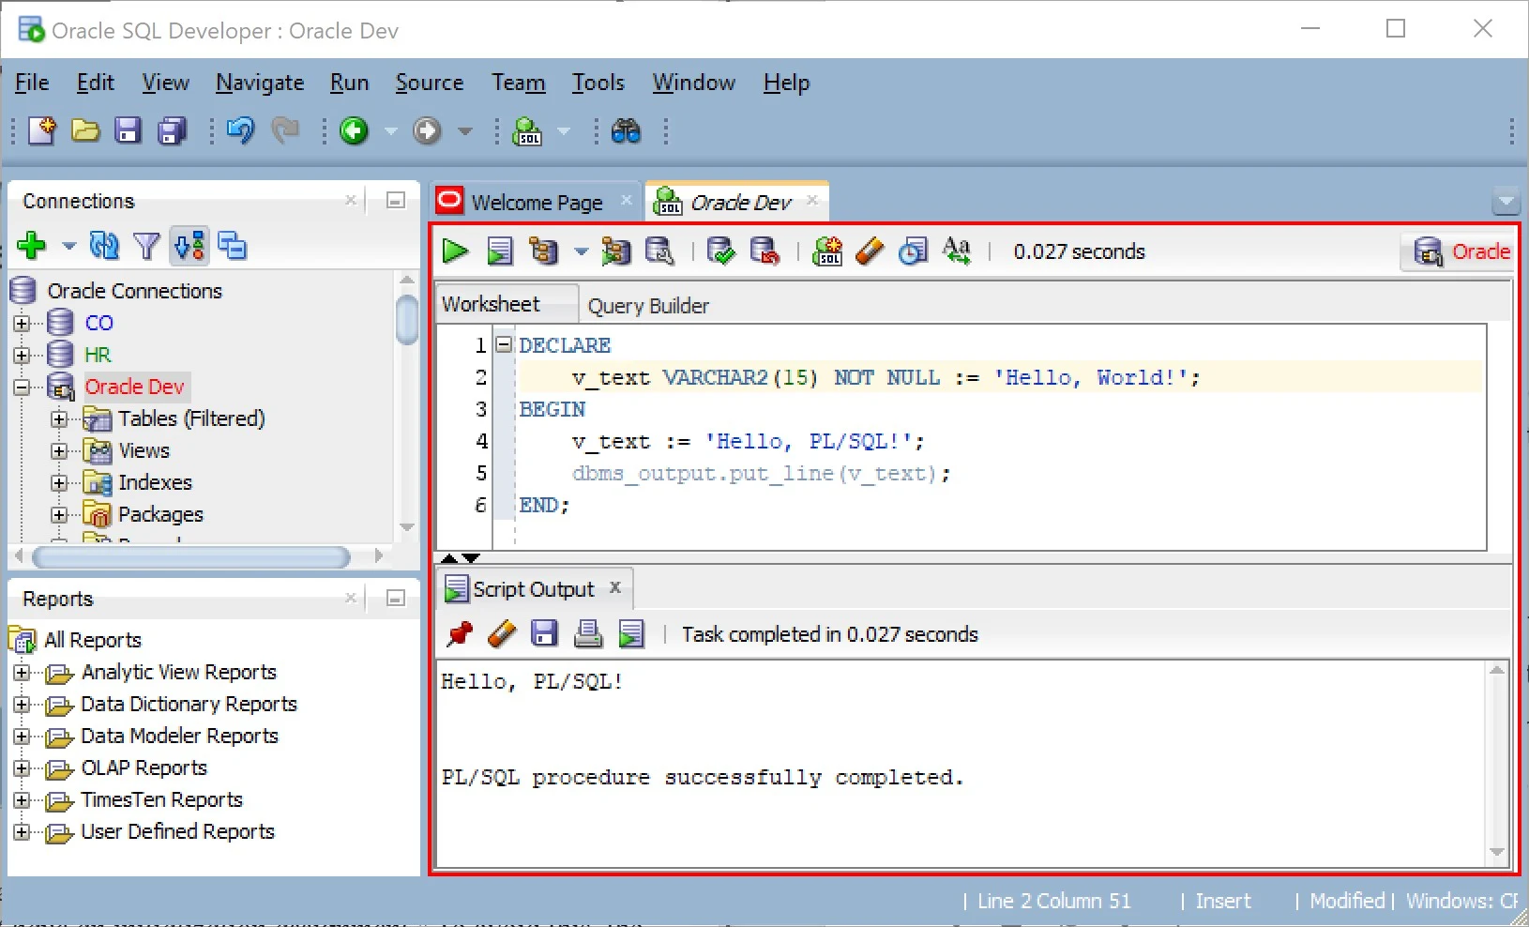Open SQL History with the clock icon
Screen dimensions: 1529x927
(913, 251)
